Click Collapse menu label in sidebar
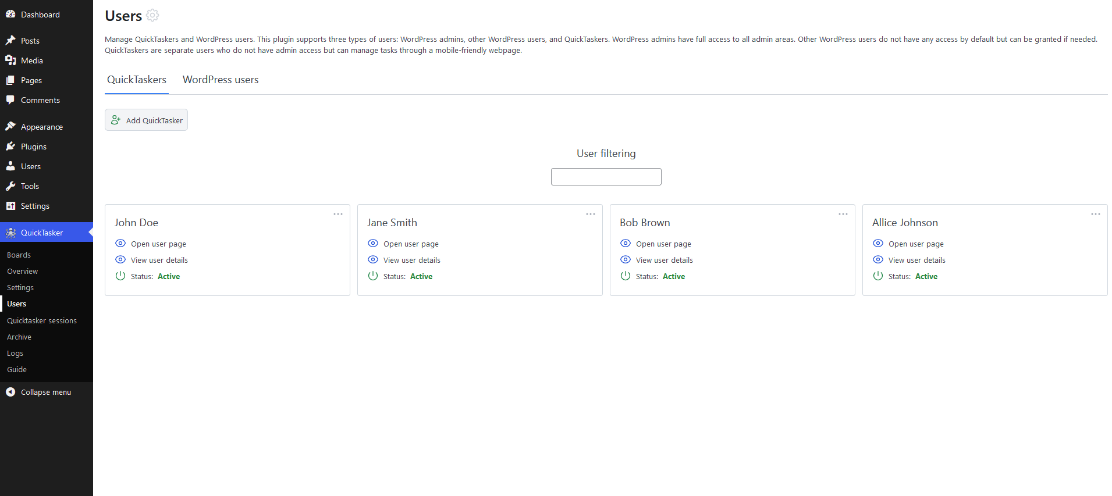 coord(46,392)
